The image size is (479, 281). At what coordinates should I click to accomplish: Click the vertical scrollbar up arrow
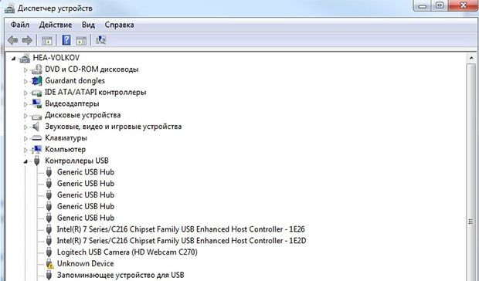click(471, 58)
